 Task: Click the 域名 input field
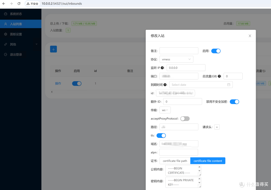[x=179, y=144]
